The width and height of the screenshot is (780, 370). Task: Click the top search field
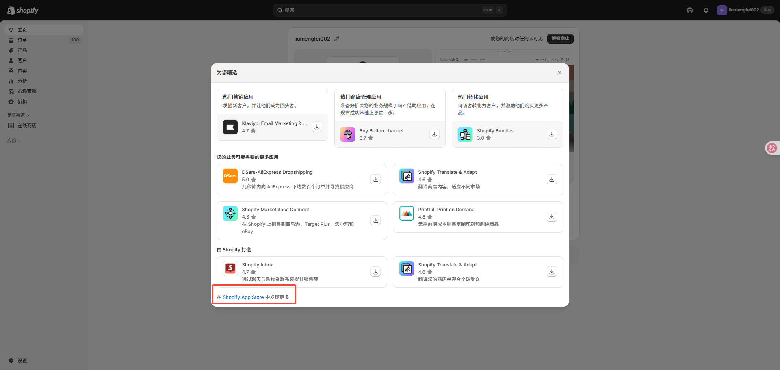pos(382,10)
